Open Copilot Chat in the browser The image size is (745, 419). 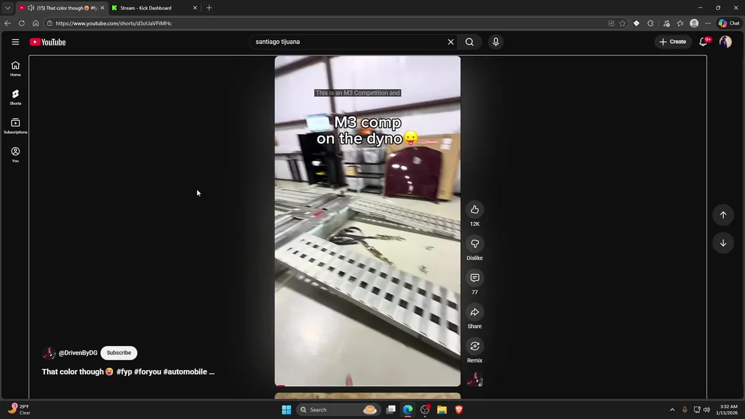tap(730, 23)
